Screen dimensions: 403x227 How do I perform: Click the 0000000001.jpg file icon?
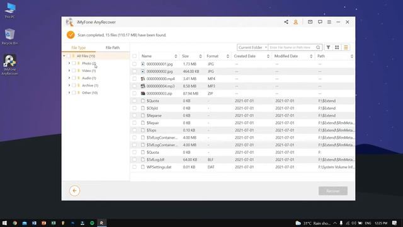(x=143, y=64)
